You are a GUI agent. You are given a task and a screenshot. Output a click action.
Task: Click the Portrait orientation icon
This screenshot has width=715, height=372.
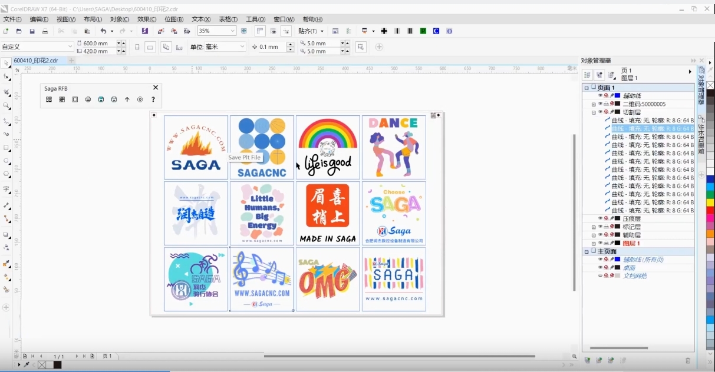137,47
